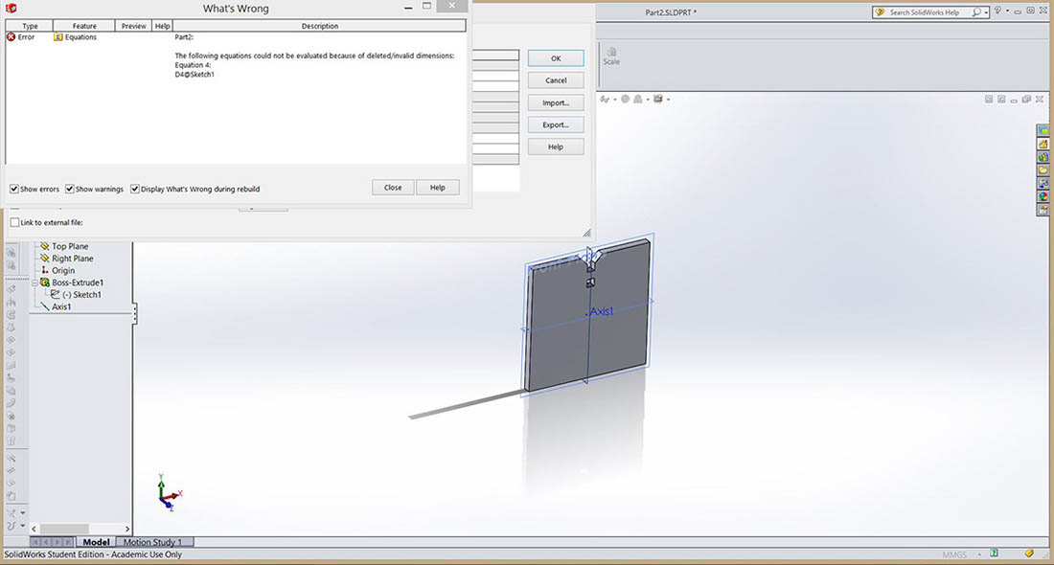
Task: Click the Axis1 icon in the feature tree
Action: 44,306
